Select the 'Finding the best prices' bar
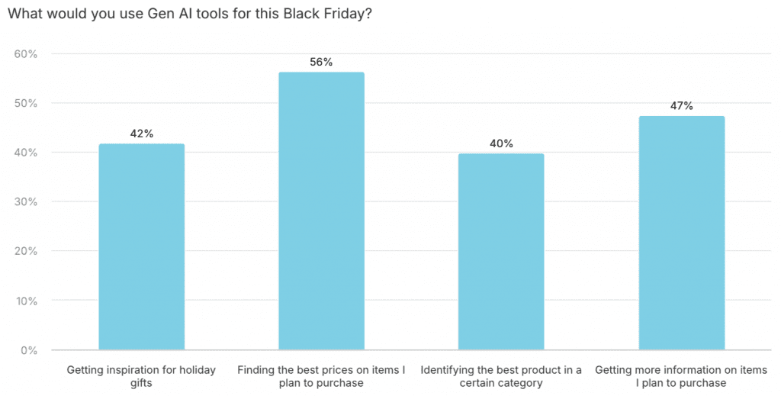This screenshot has width=781, height=396. click(x=321, y=211)
